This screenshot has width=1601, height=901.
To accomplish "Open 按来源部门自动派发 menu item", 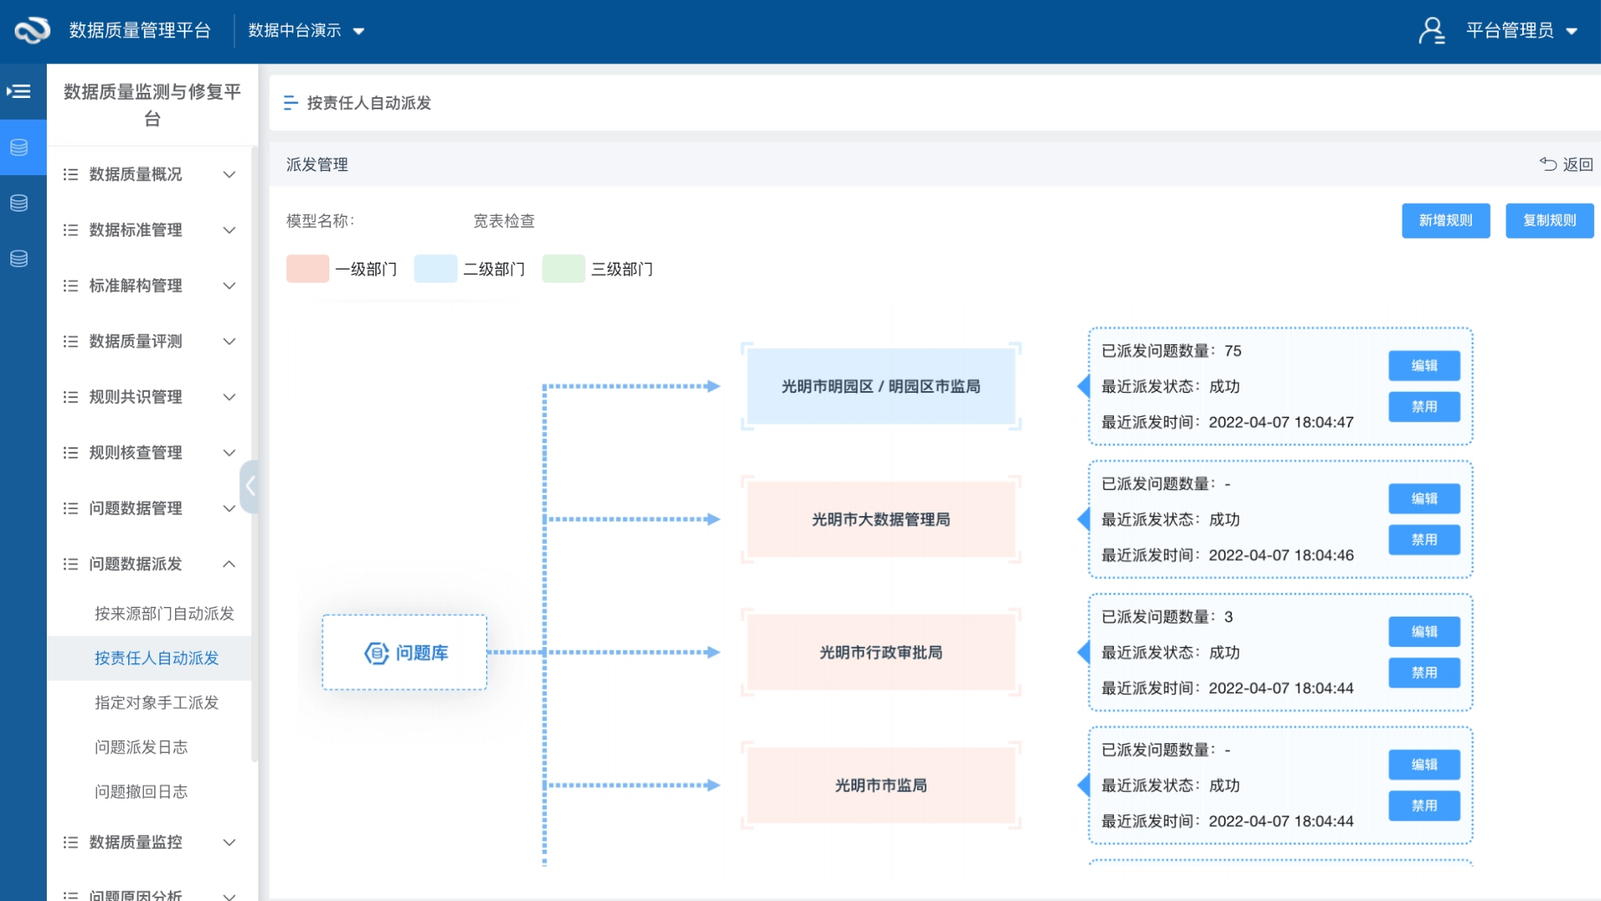I will (x=164, y=613).
